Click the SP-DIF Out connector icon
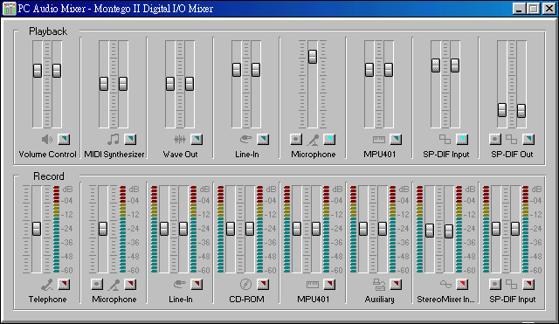 (x=511, y=140)
